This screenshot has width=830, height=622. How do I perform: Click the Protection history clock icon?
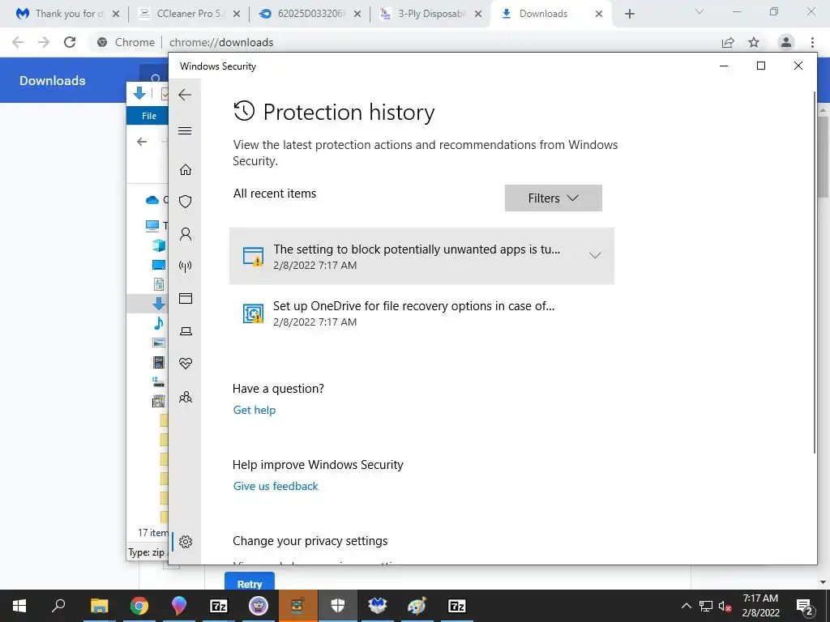click(244, 111)
